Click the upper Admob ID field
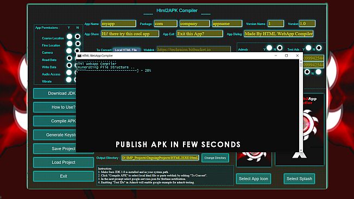 click(x=314, y=58)
